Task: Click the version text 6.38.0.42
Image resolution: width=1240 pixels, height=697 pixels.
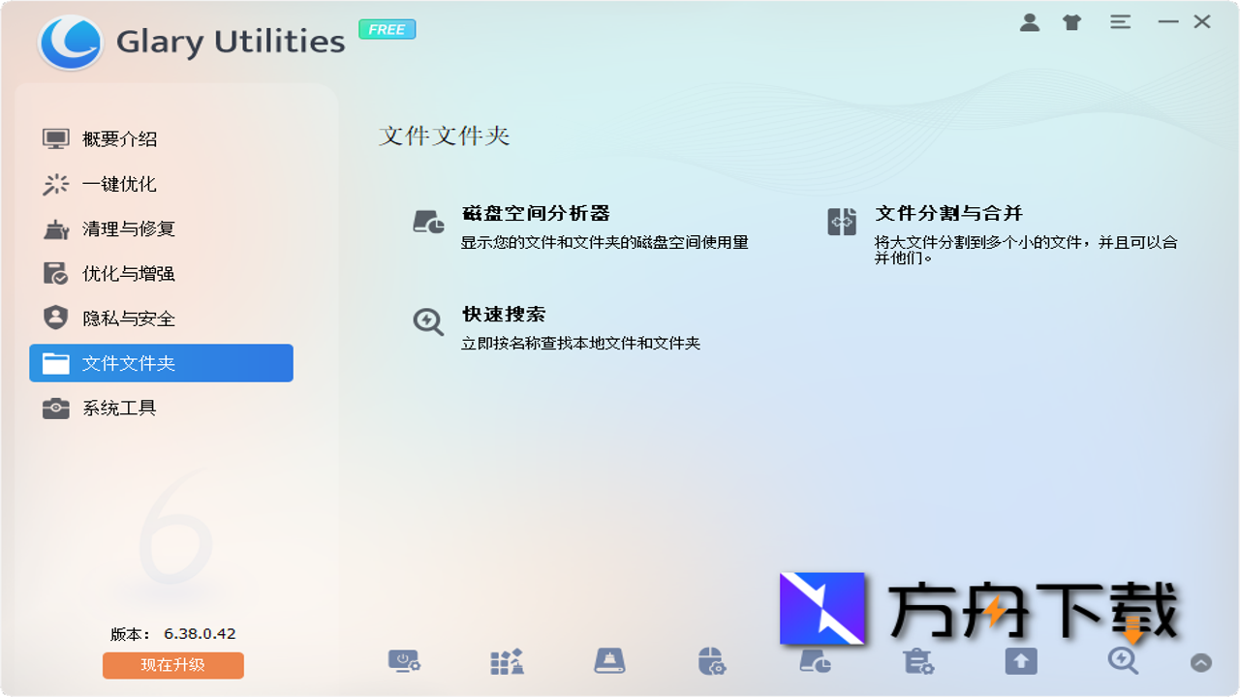Action: click(200, 634)
